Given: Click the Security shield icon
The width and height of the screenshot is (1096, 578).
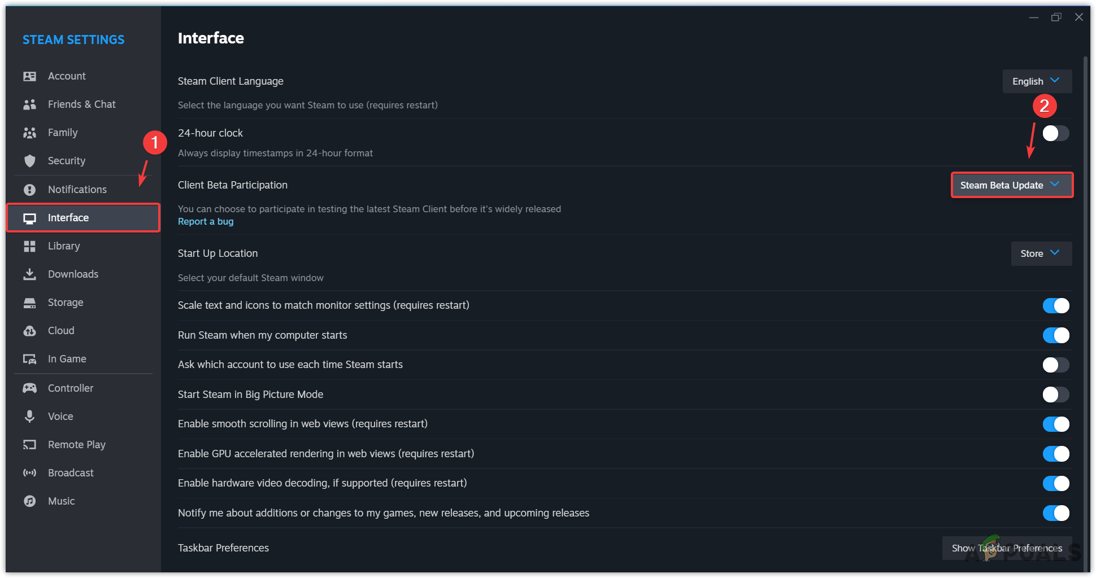Looking at the screenshot, I should [x=30, y=161].
